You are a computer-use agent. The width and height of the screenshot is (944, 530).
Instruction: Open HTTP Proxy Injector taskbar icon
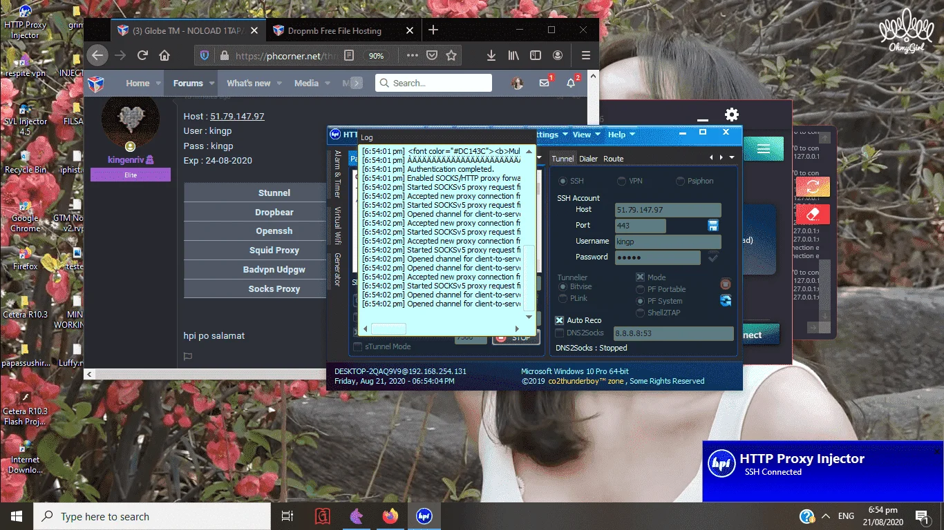coord(424,516)
